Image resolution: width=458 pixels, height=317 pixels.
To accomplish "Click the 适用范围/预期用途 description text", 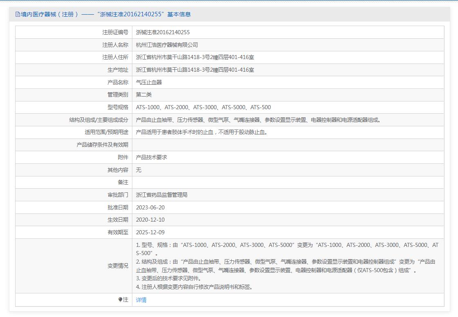I will pyautogui.click(x=202, y=132).
